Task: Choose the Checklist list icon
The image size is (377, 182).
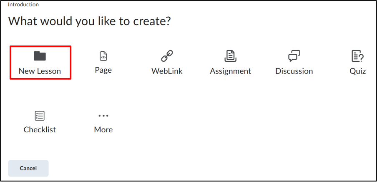Action: tap(40, 116)
